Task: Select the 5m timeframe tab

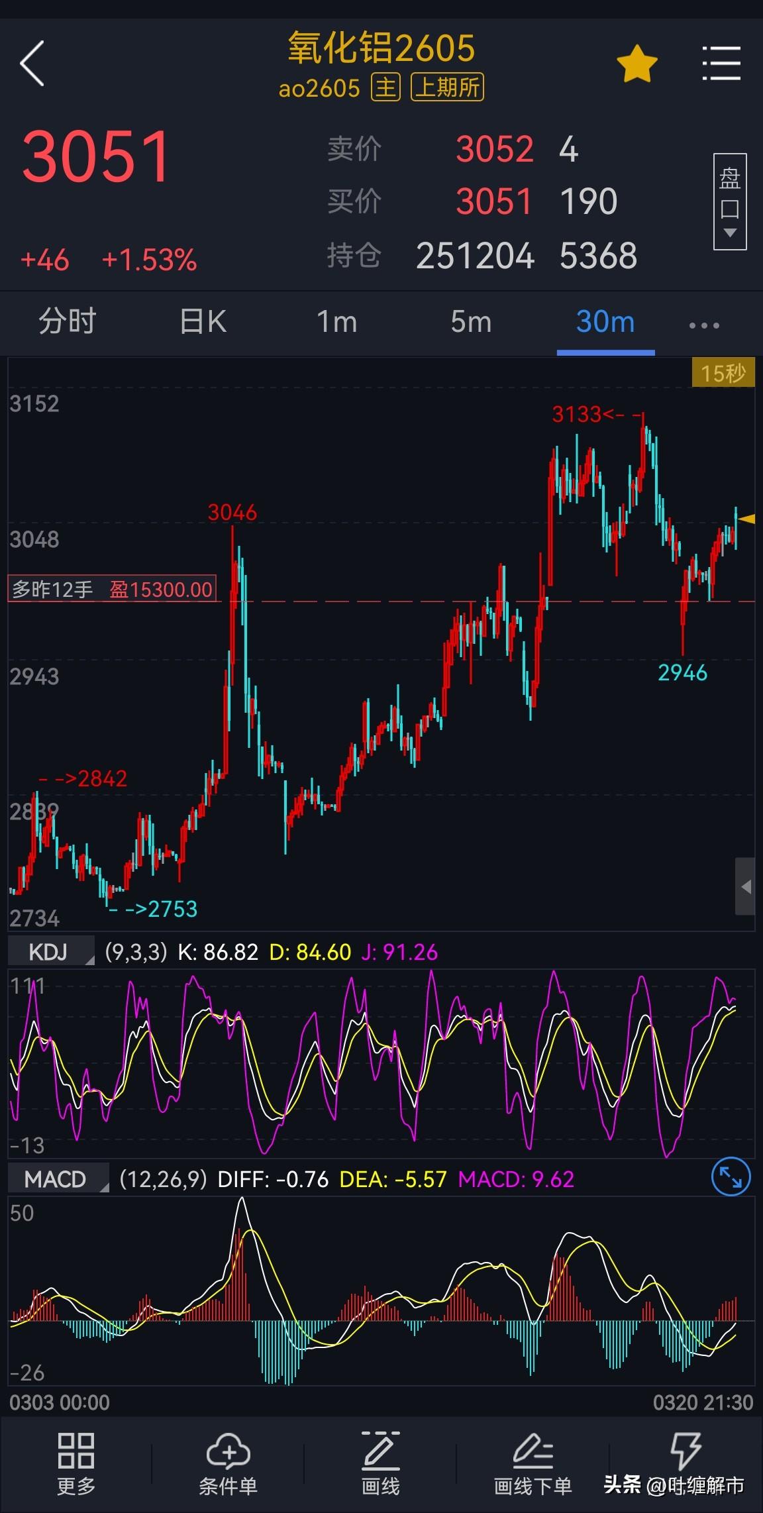Action: 471,322
